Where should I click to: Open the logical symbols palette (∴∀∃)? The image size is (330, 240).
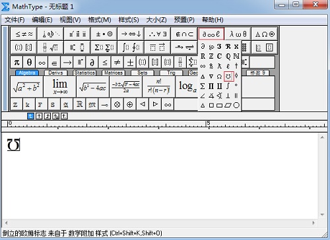158,34
